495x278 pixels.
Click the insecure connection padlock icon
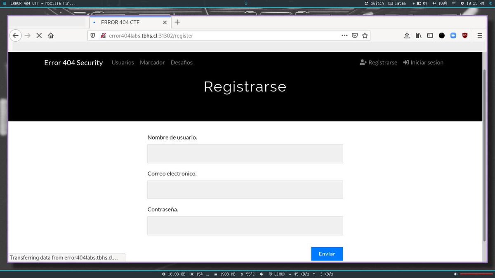click(x=103, y=36)
